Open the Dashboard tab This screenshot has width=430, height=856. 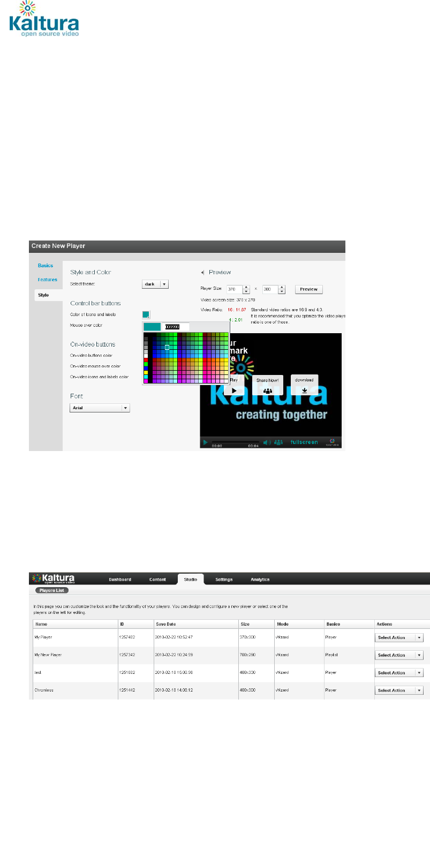[120, 580]
